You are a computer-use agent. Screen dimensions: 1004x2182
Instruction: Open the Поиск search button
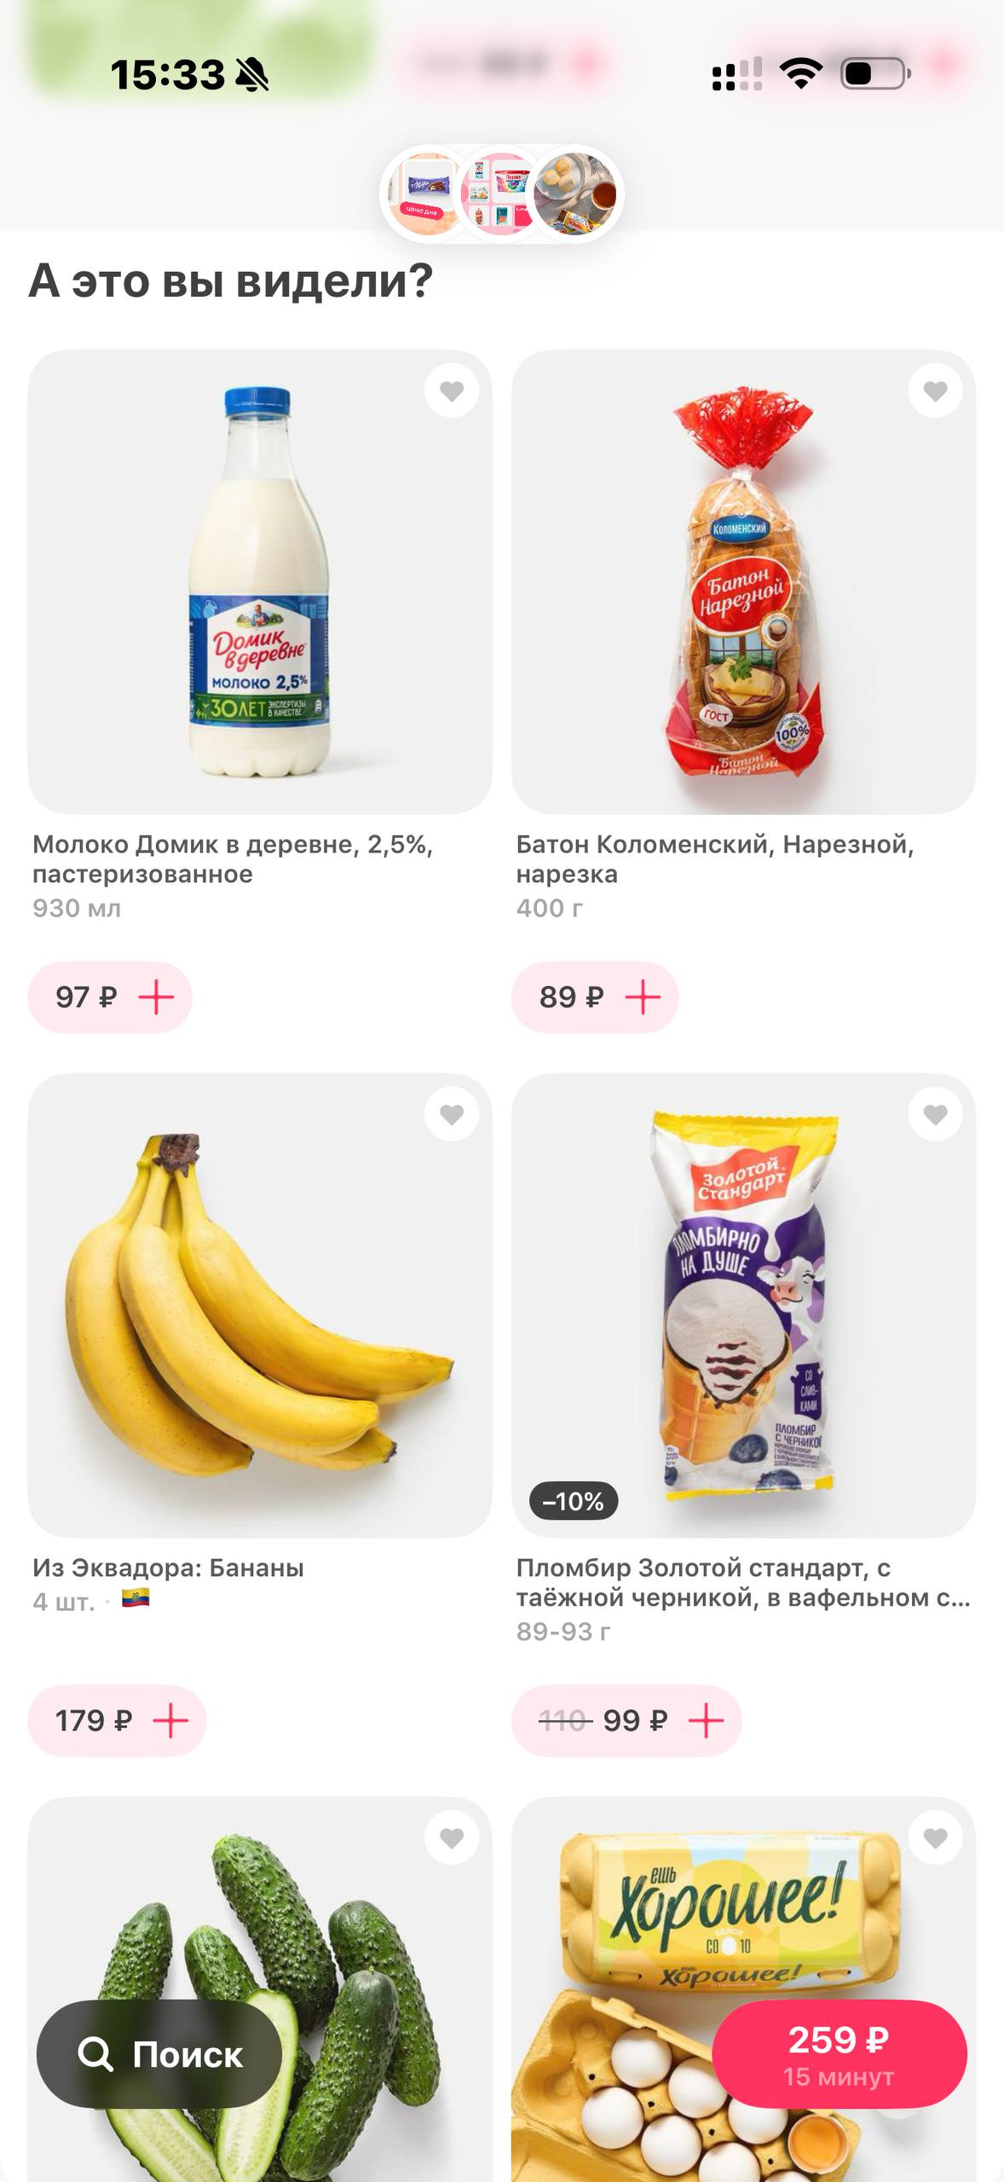click(159, 2054)
